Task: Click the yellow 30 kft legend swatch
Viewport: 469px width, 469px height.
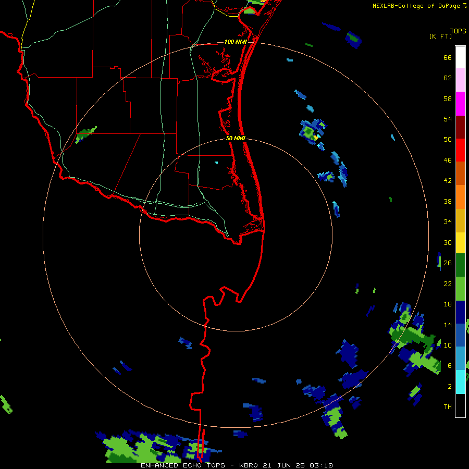Action: pyautogui.click(x=460, y=243)
